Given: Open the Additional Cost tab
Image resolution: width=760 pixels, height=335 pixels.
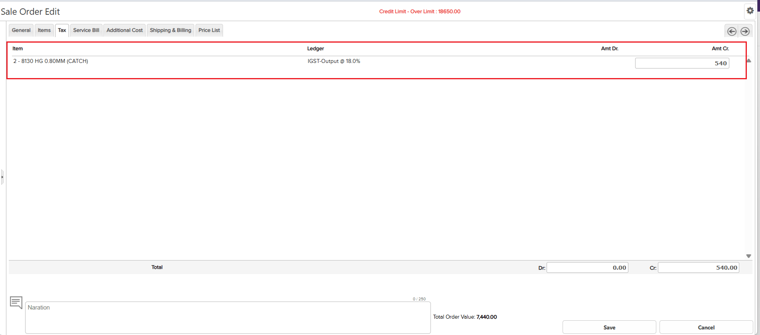Looking at the screenshot, I should point(124,30).
